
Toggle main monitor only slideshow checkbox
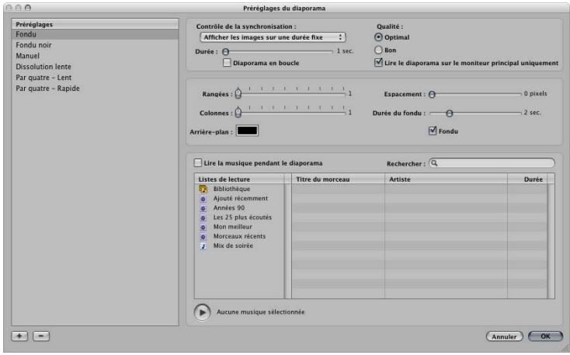coord(378,63)
